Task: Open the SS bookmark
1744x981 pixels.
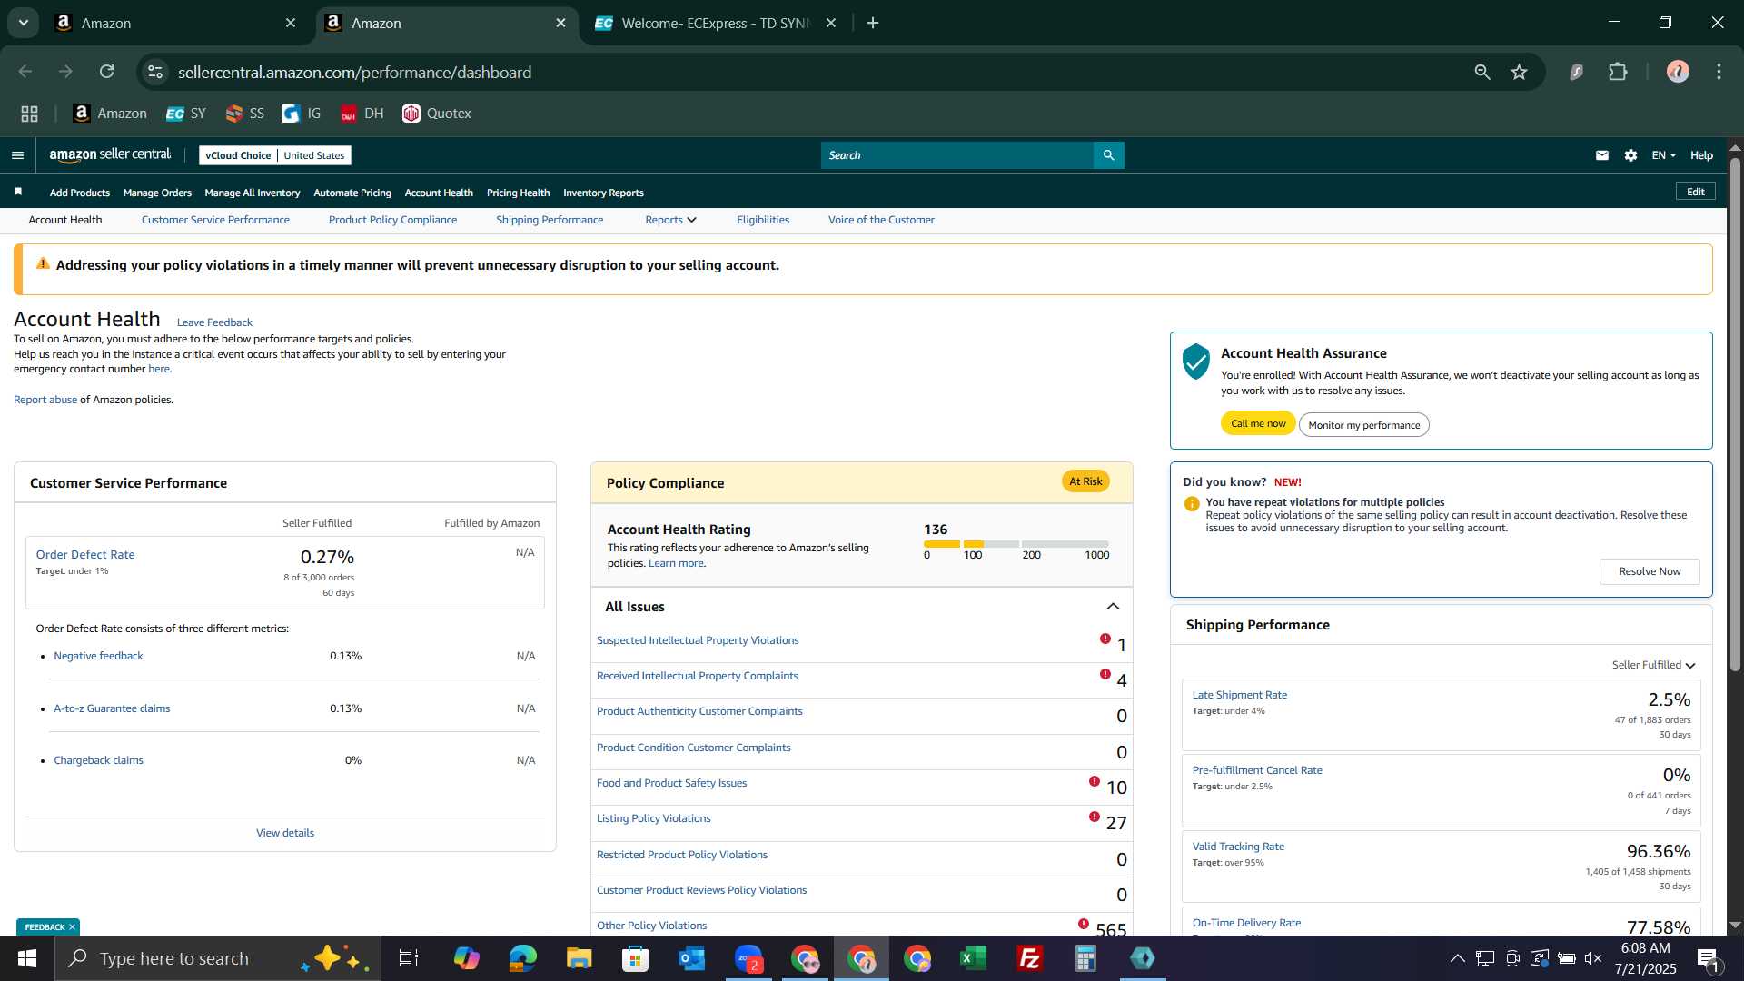Action: 245,114
